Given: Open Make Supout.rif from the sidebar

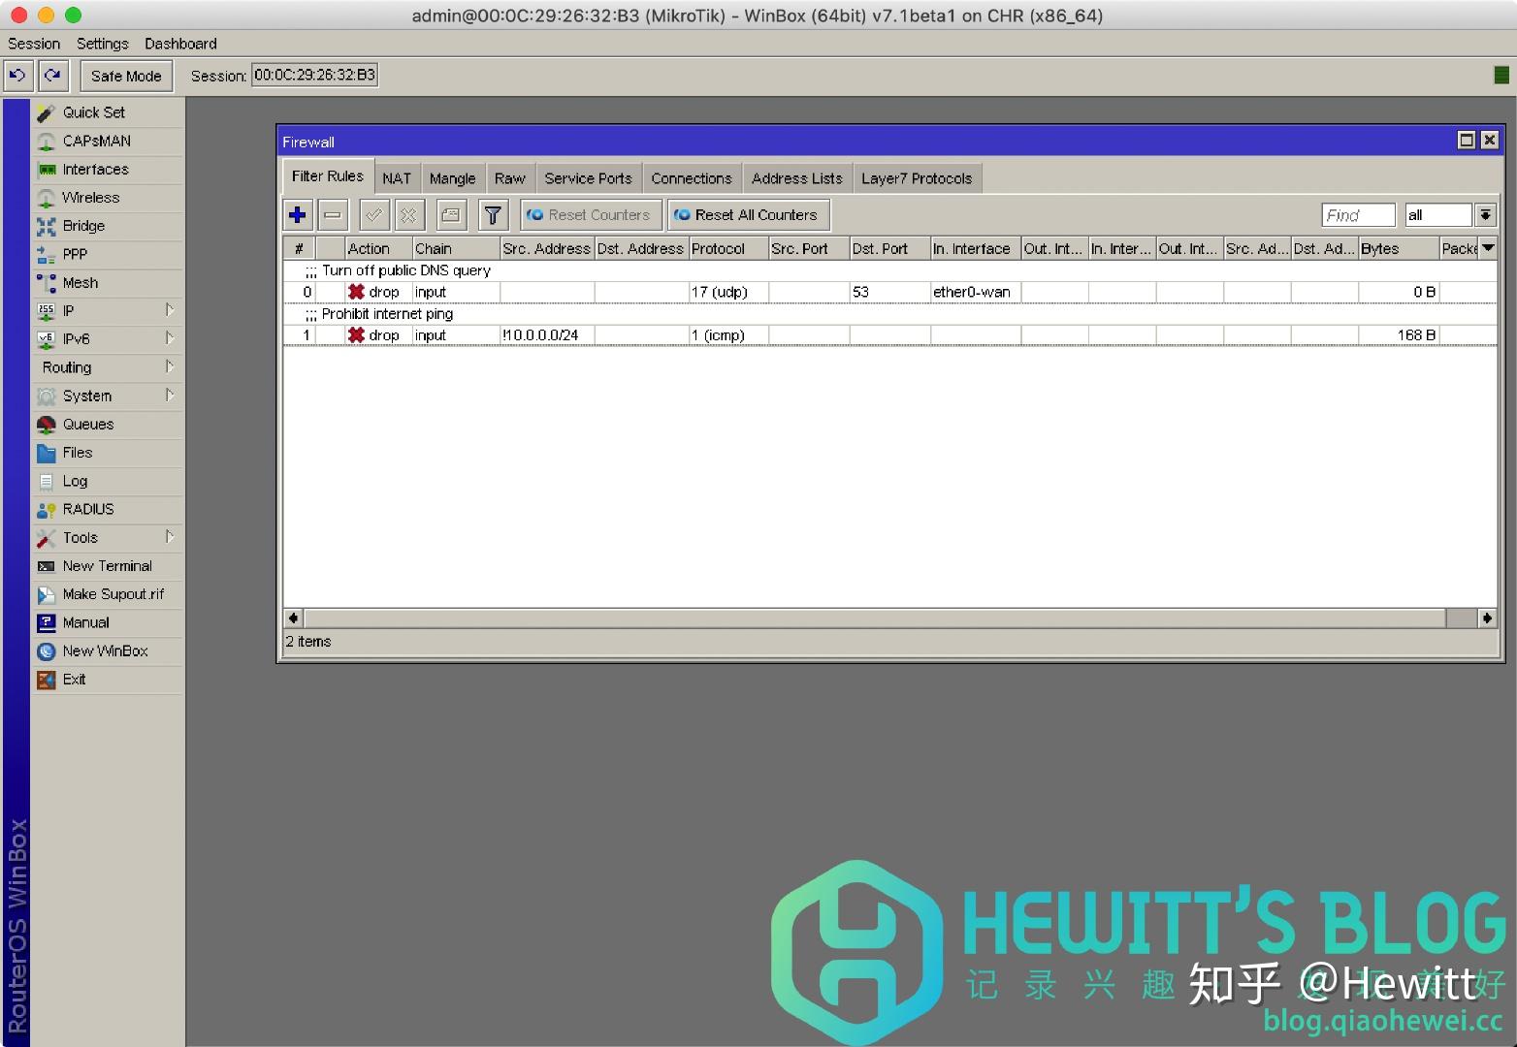Looking at the screenshot, I should 113,593.
